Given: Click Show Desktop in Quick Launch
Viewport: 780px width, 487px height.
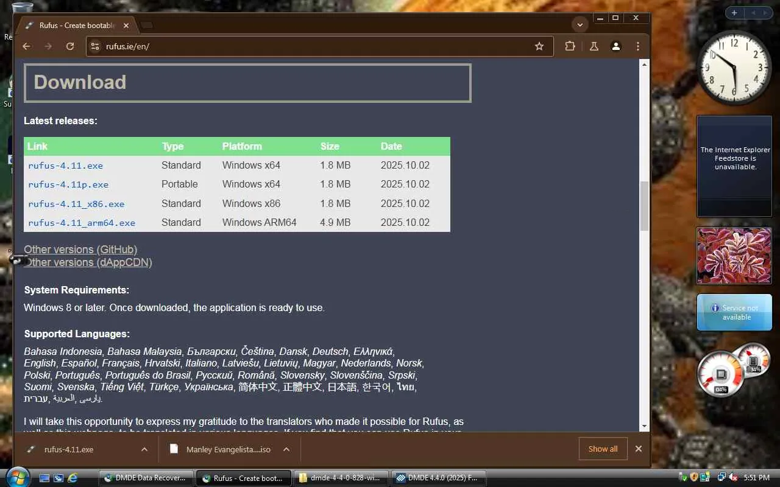Looking at the screenshot, I should click(44, 478).
